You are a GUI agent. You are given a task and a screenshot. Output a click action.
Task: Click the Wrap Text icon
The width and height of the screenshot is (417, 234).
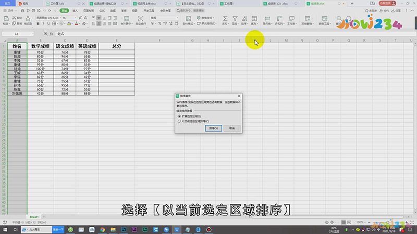point(140,18)
